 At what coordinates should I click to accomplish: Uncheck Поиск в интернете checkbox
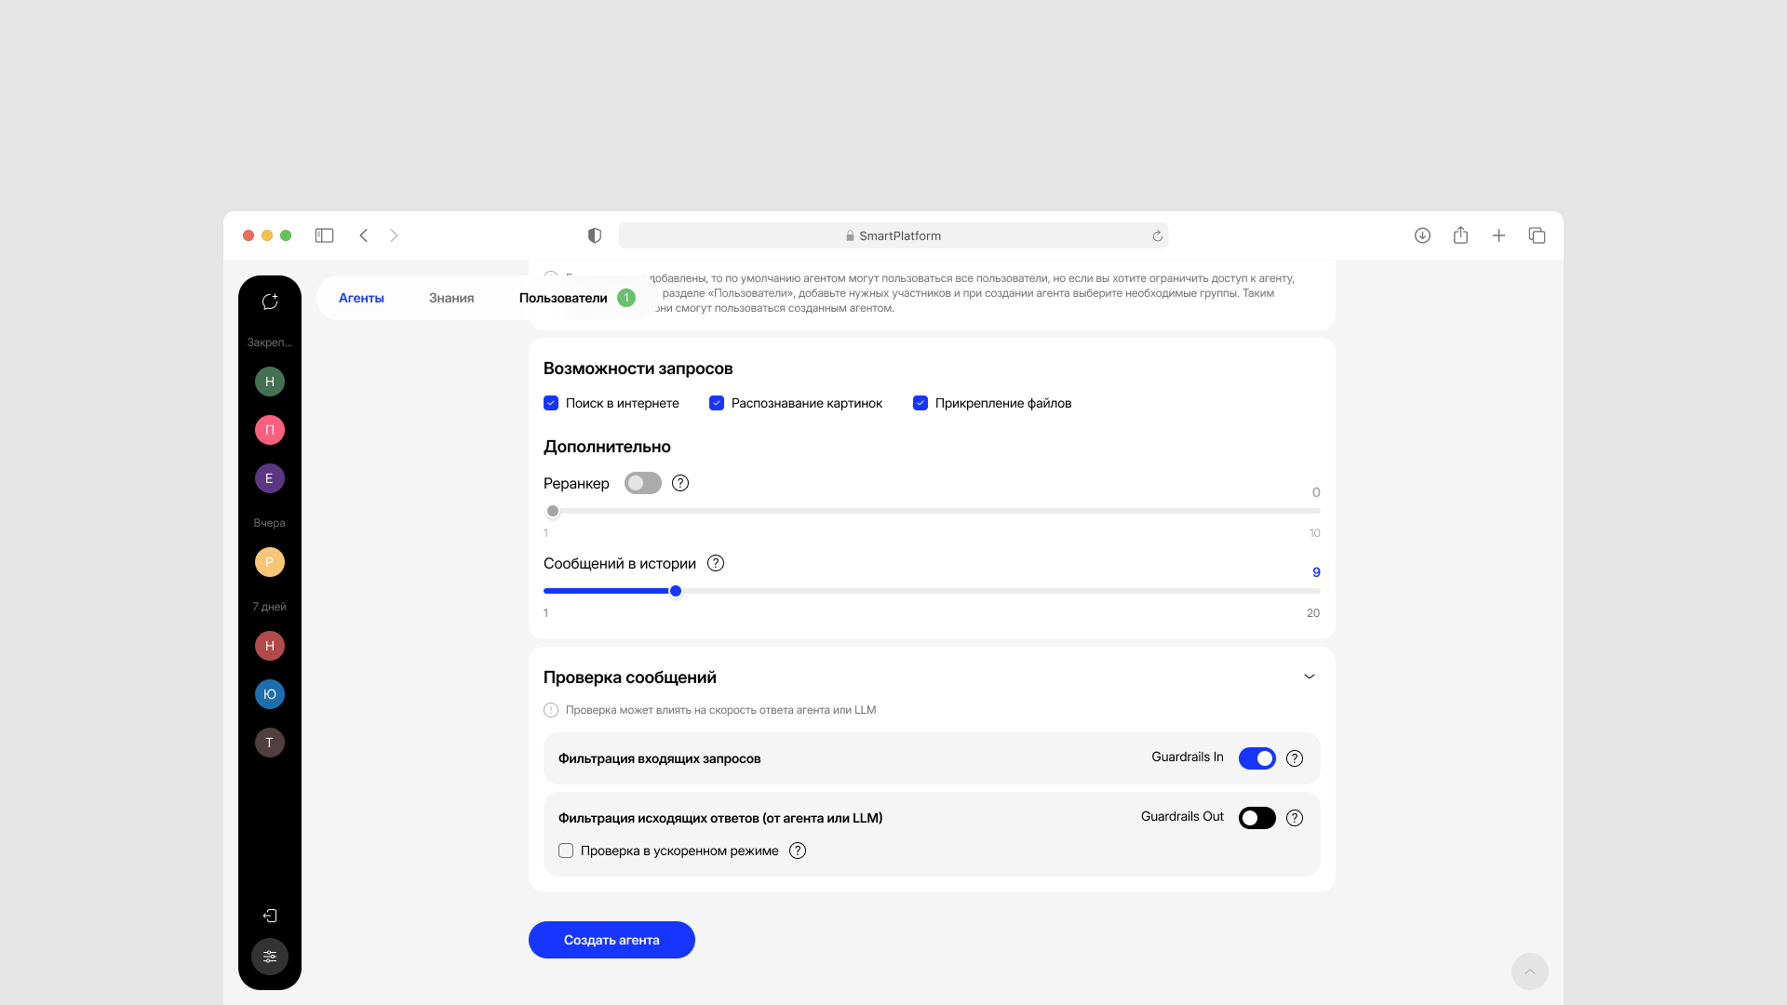pos(551,403)
